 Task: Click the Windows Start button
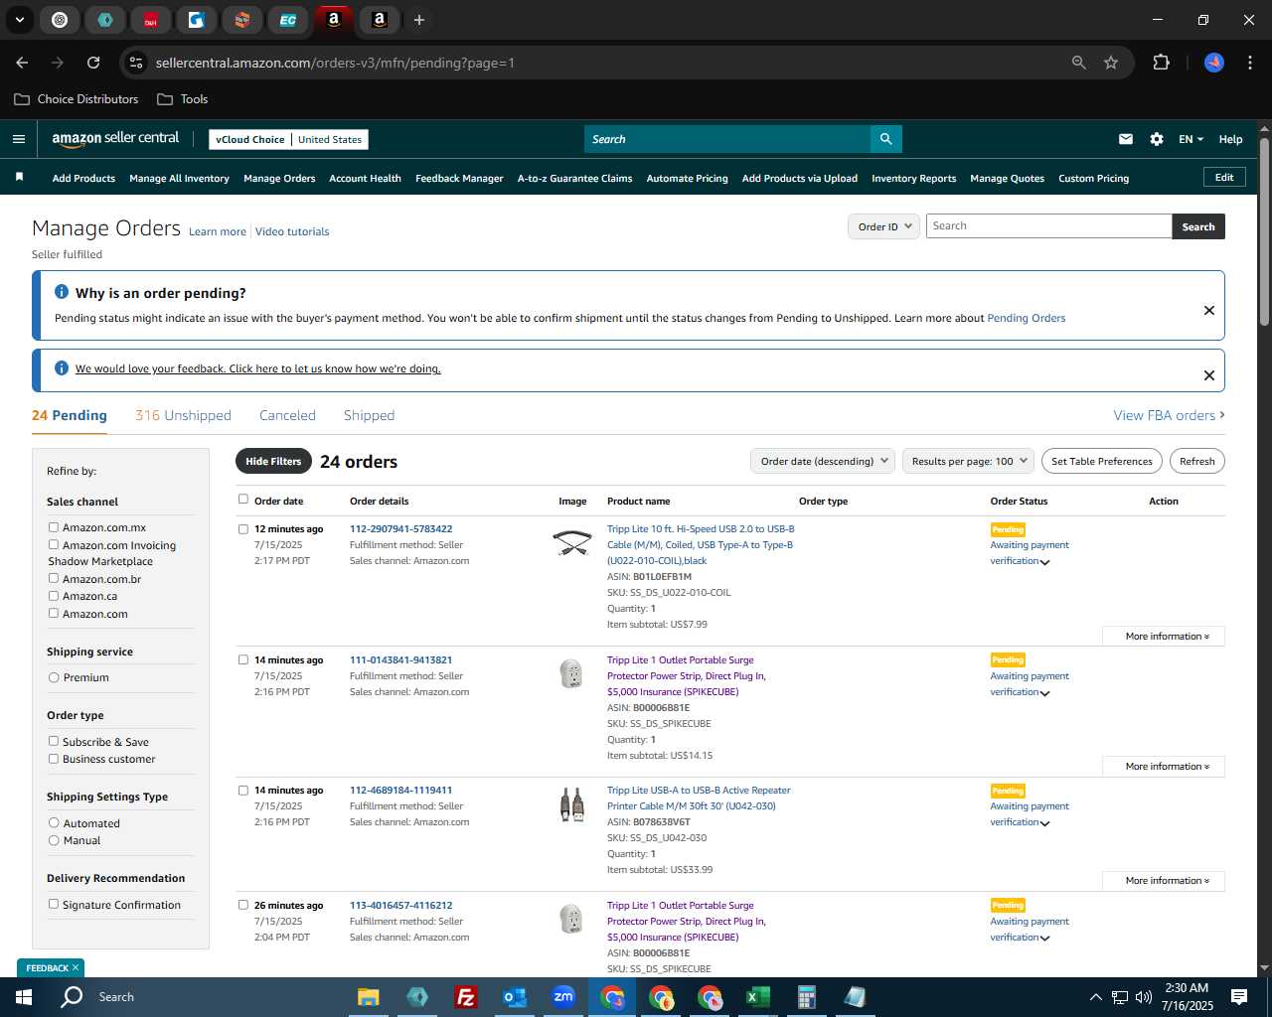[24, 997]
